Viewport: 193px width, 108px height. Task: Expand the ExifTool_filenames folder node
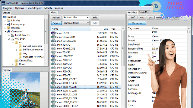[x=17, y=50]
